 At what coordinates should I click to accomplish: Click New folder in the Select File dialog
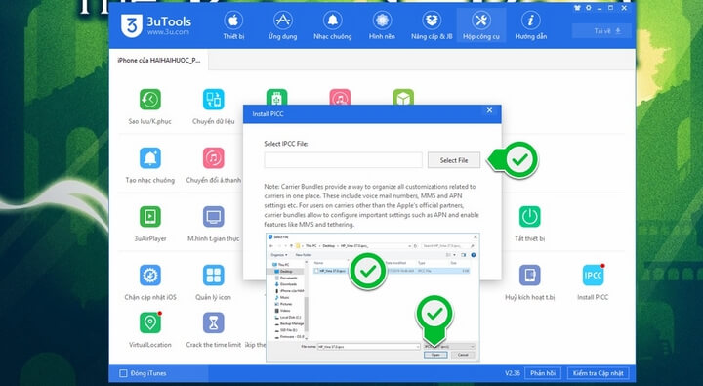point(304,255)
